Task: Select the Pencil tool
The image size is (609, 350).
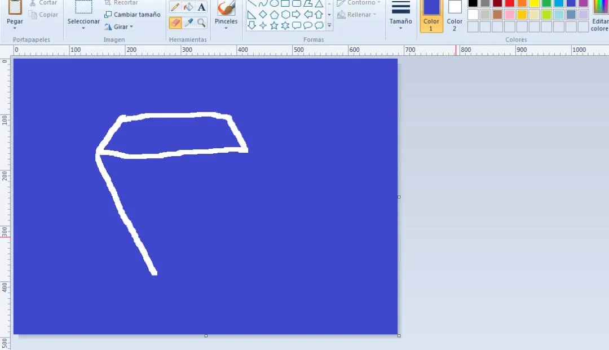Action: pyautogui.click(x=175, y=7)
